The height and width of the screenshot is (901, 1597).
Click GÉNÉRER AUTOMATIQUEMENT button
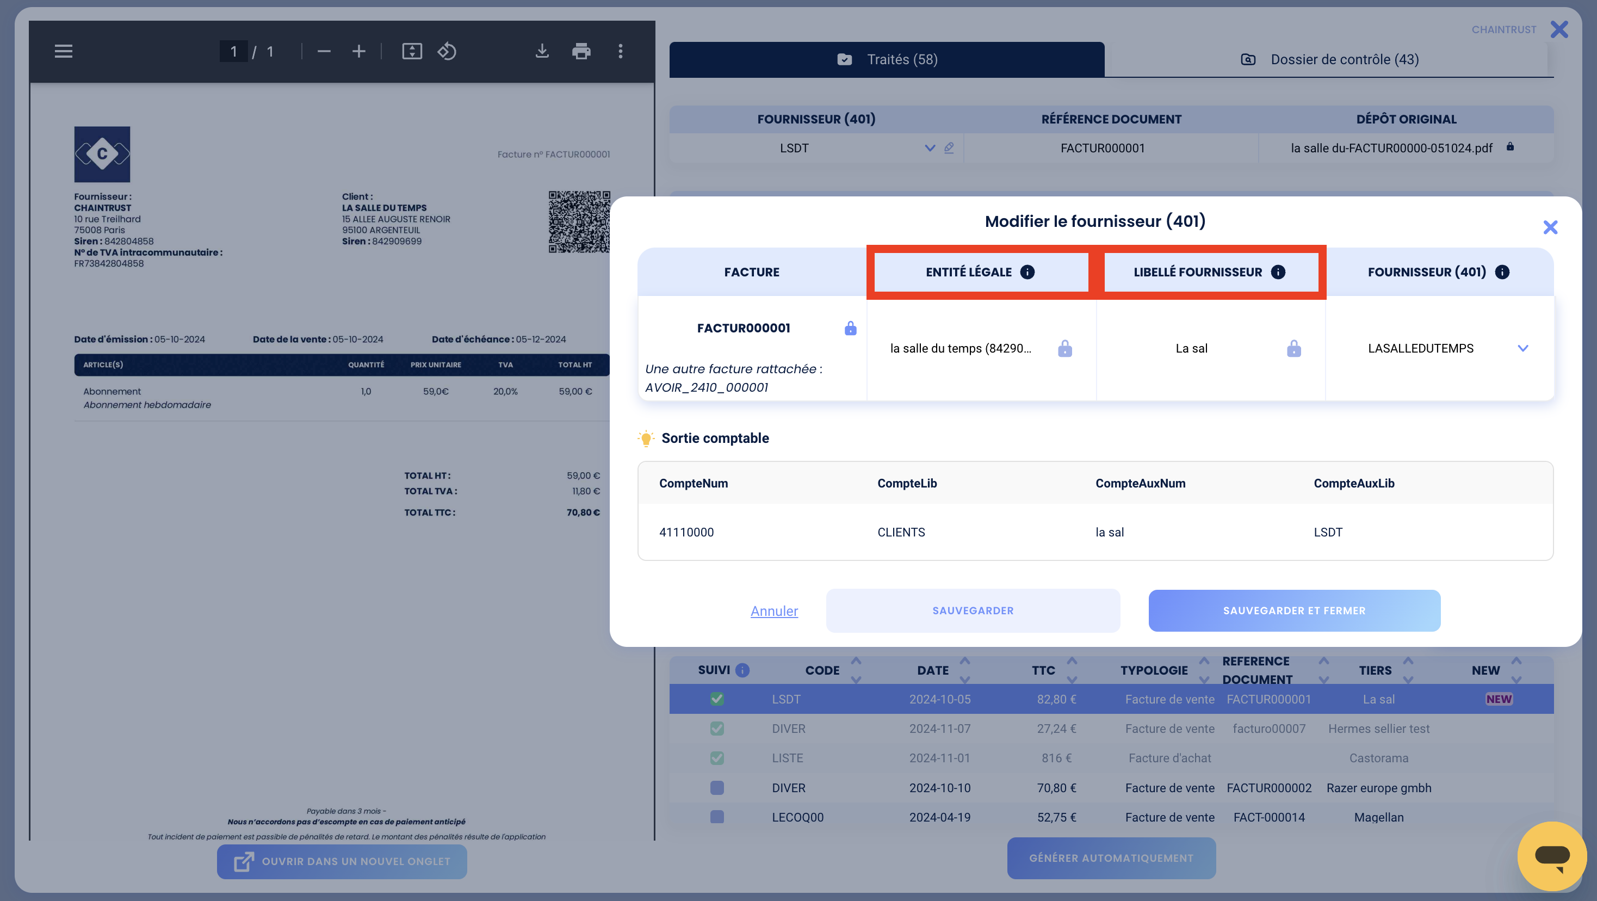coord(1111,858)
